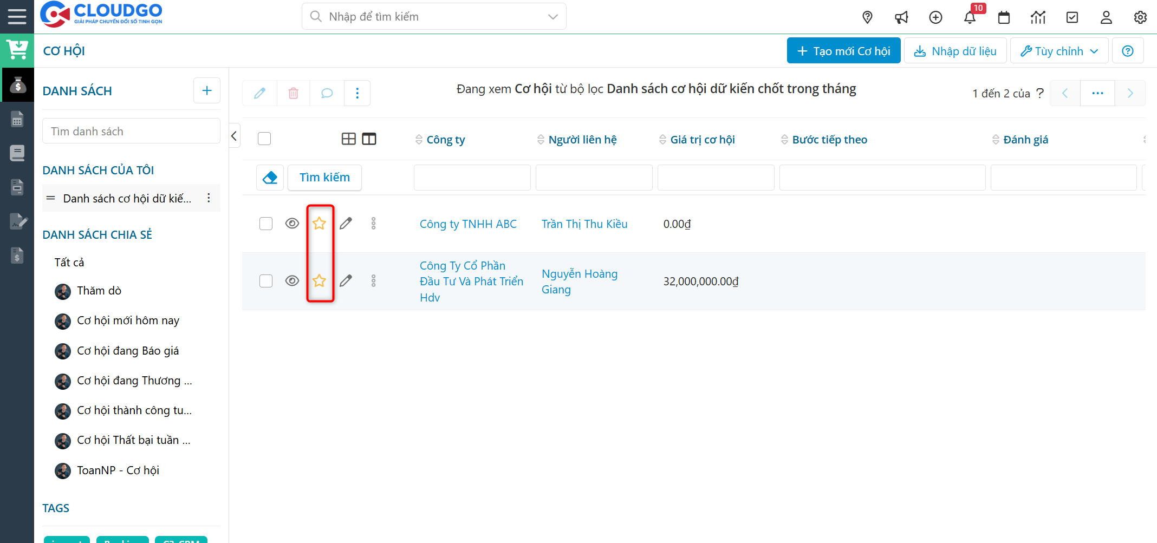Image resolution: width=1157 pixels, height=543 pixels.
Task: Open the calendar icon in the top bar
Action: click(x=1004, y=17)
